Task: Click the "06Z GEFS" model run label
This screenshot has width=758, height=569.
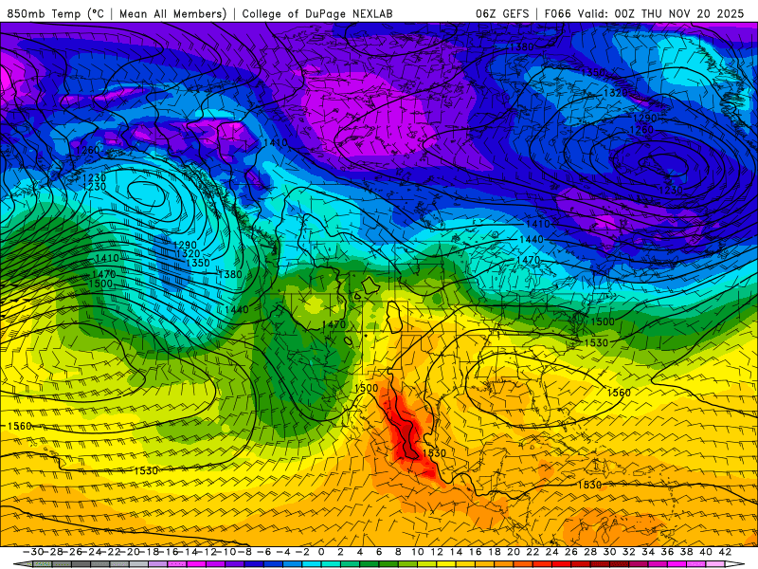Action: [x=502, y=13]
